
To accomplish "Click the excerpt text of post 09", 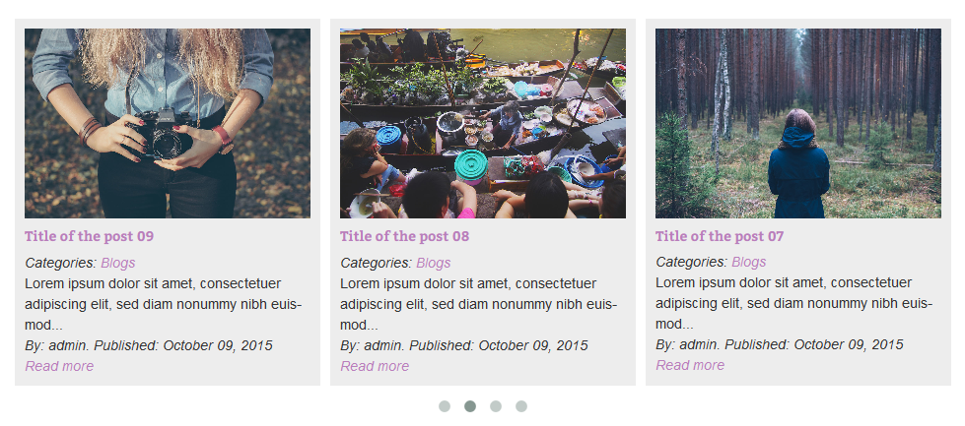I will [x=163, y=304].
